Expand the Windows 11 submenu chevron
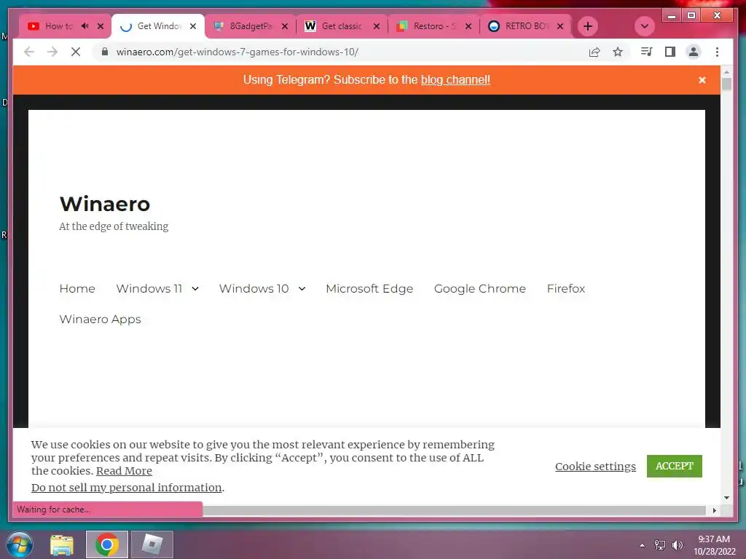 point(195,288)
